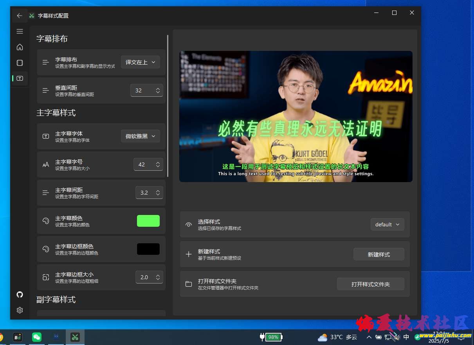This screenshot has height=345, width=474.
Task: Open WeChat from the taskbar
Action: (x=37, y=337)
